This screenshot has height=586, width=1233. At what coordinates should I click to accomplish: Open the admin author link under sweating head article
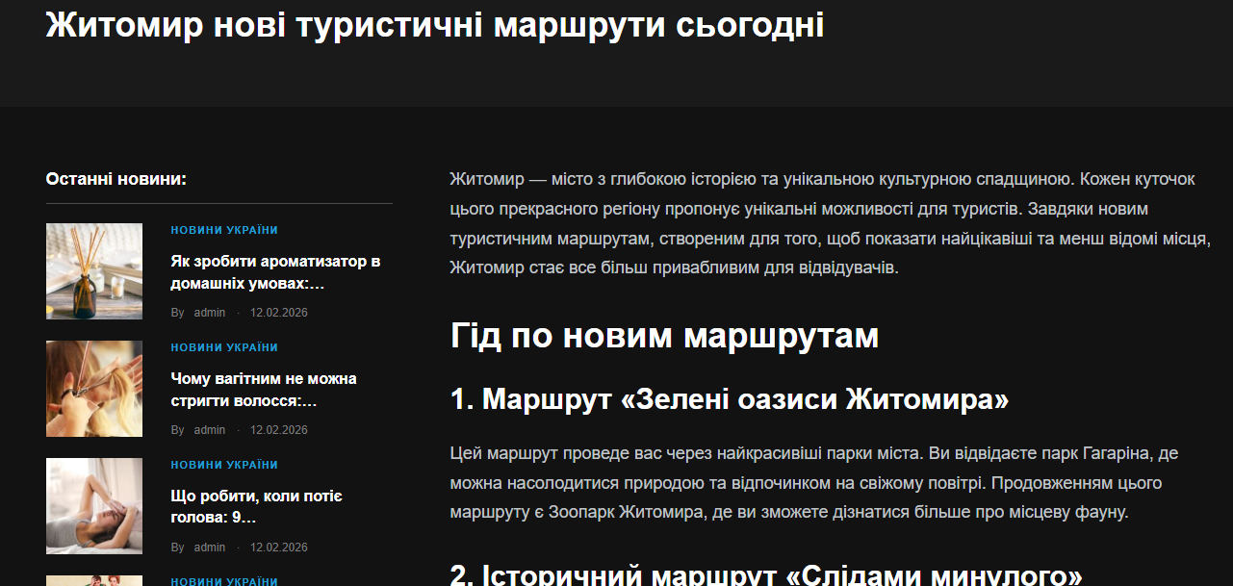click(x=210, y=548)
